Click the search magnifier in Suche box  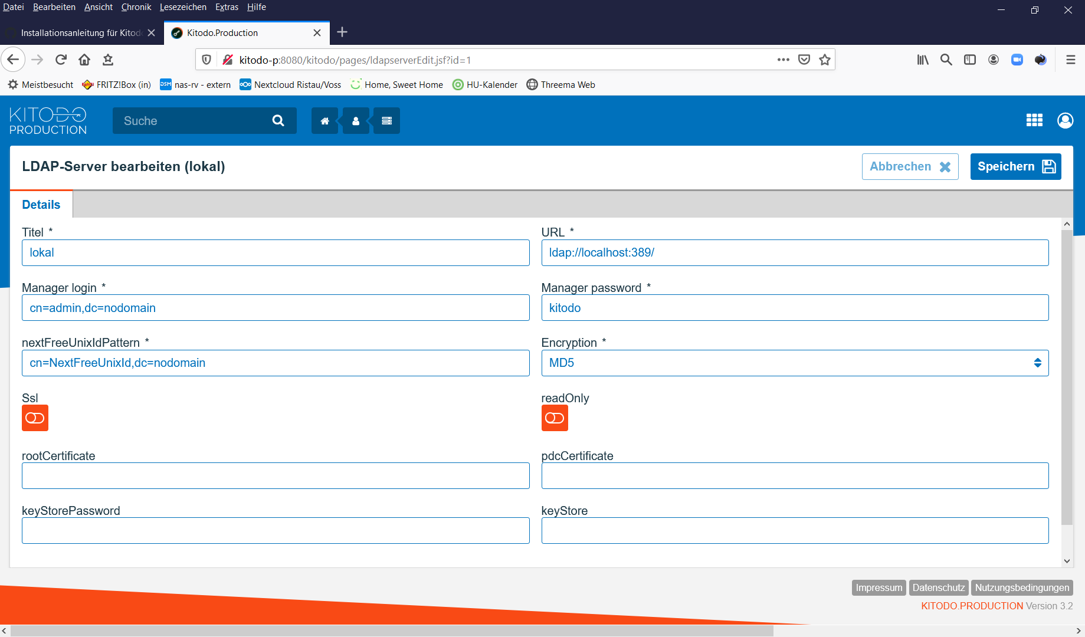[278, 121]
